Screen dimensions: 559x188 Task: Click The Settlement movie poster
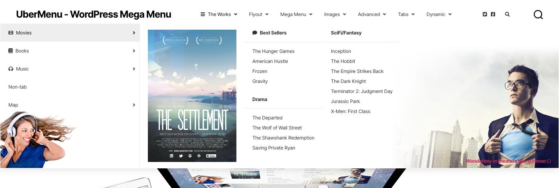tap(192, 96)
